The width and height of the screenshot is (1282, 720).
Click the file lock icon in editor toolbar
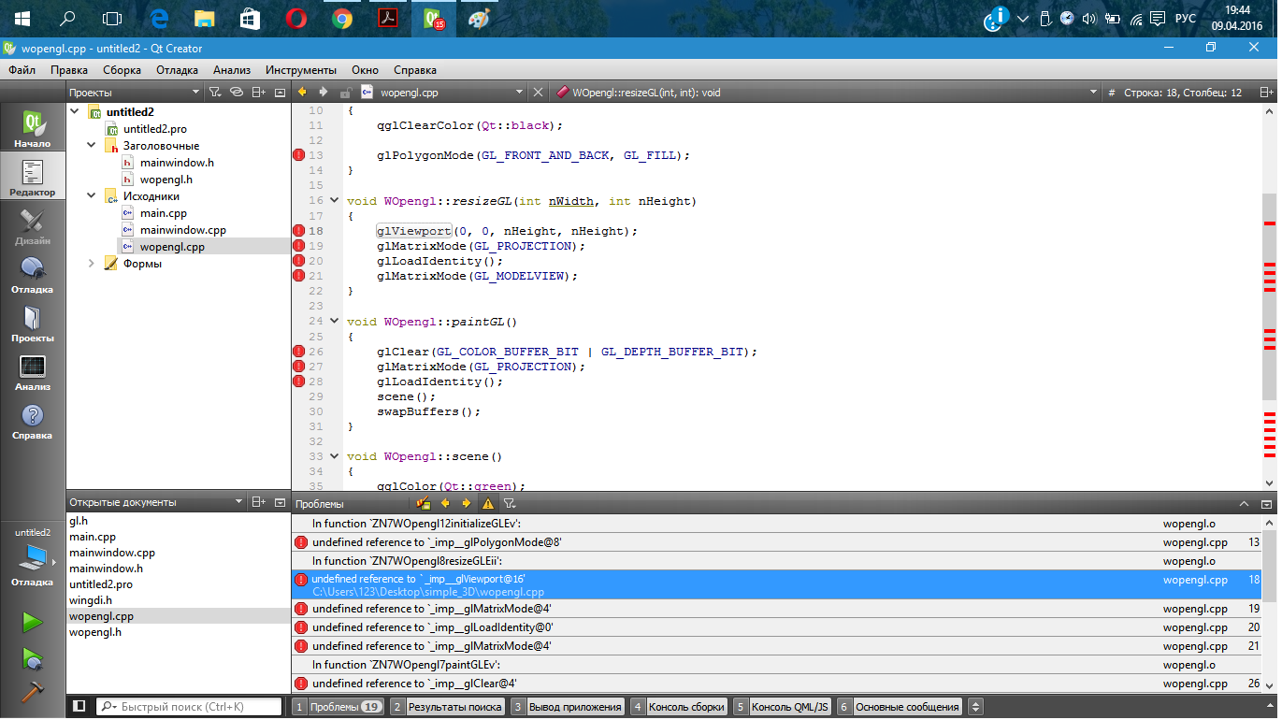(x=346, y=93)
